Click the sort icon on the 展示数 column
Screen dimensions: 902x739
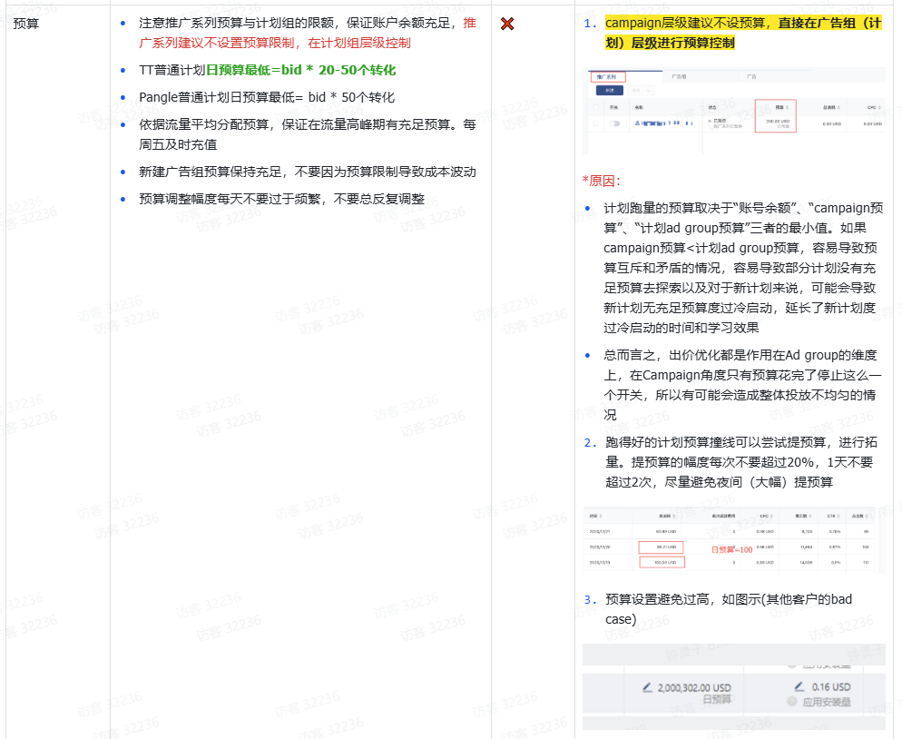[x=809, y=516]
